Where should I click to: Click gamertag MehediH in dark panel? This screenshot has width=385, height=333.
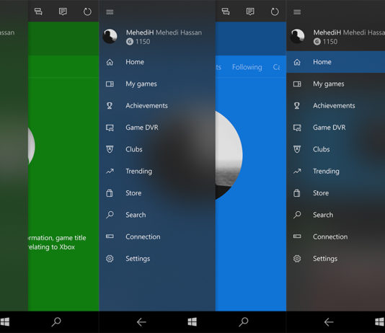pos(327,32)
